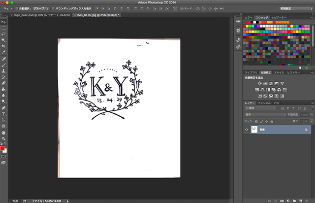This screenshot has width=315, height=203.
Task: Select the Eraser tool
Action: pyautogui.click(x=3, y=83)
